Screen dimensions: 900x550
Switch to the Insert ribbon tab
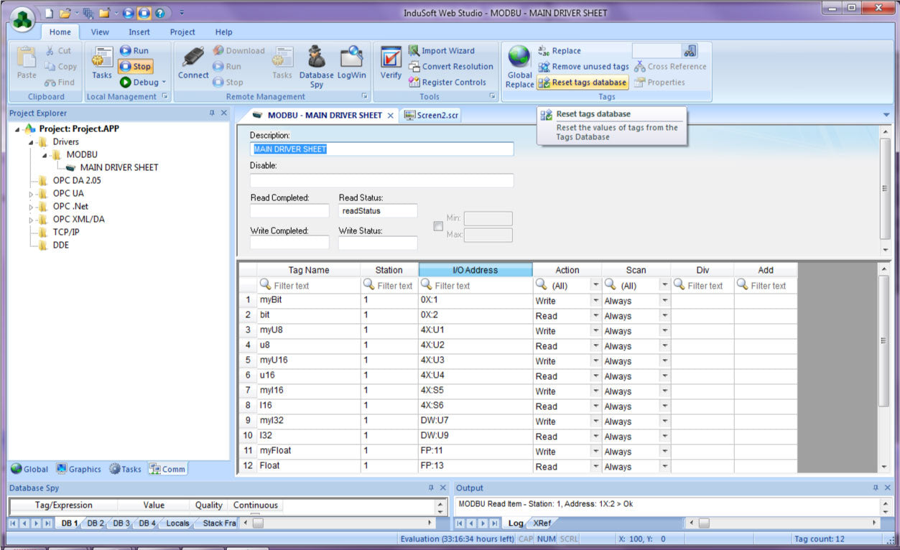point(139,32)
